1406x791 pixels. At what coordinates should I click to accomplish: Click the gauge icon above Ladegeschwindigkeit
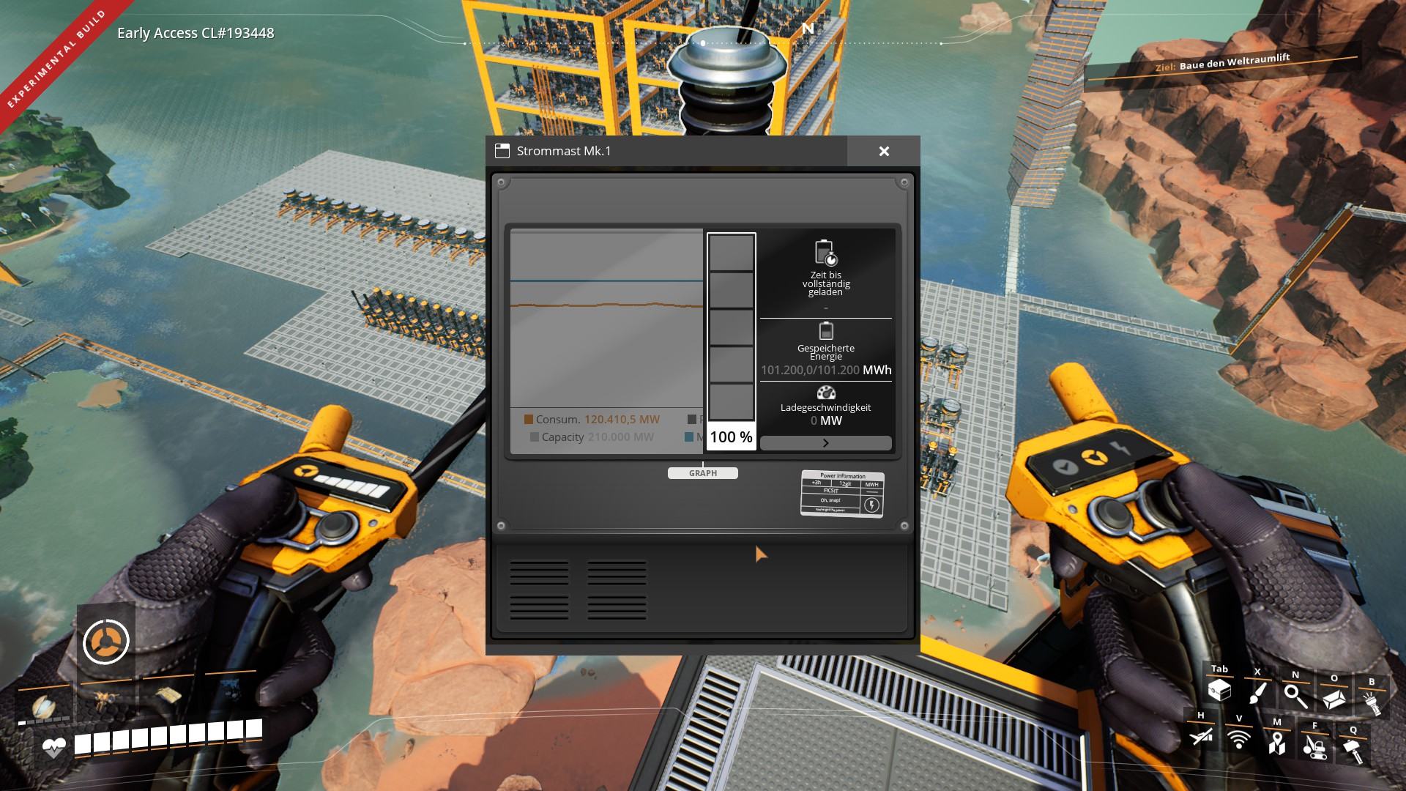pyautogui.click(x=826, y=393)
